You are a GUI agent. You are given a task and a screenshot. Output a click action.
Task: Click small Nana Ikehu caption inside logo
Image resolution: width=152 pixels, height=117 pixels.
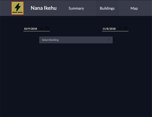tap(17, 12)
